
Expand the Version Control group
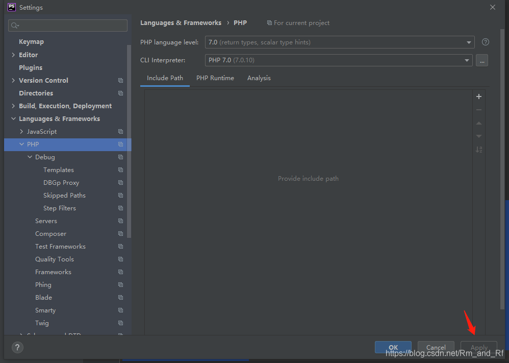(13, 80)
